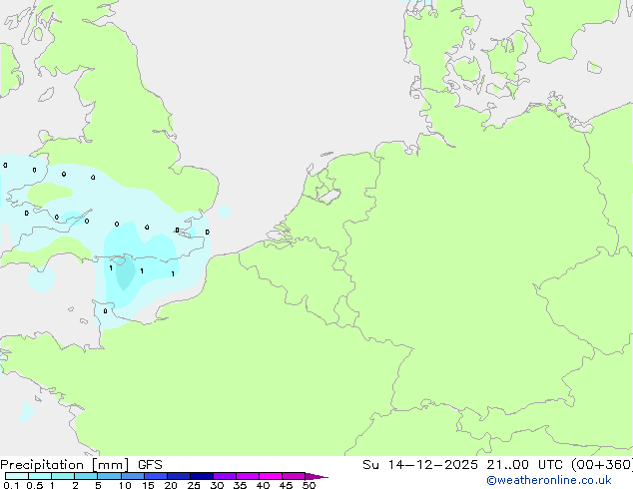The width and height of the screenshot is (633, 489).
Task: Click the weatheronline.co.uk copyright link
Action: point(548,480)
